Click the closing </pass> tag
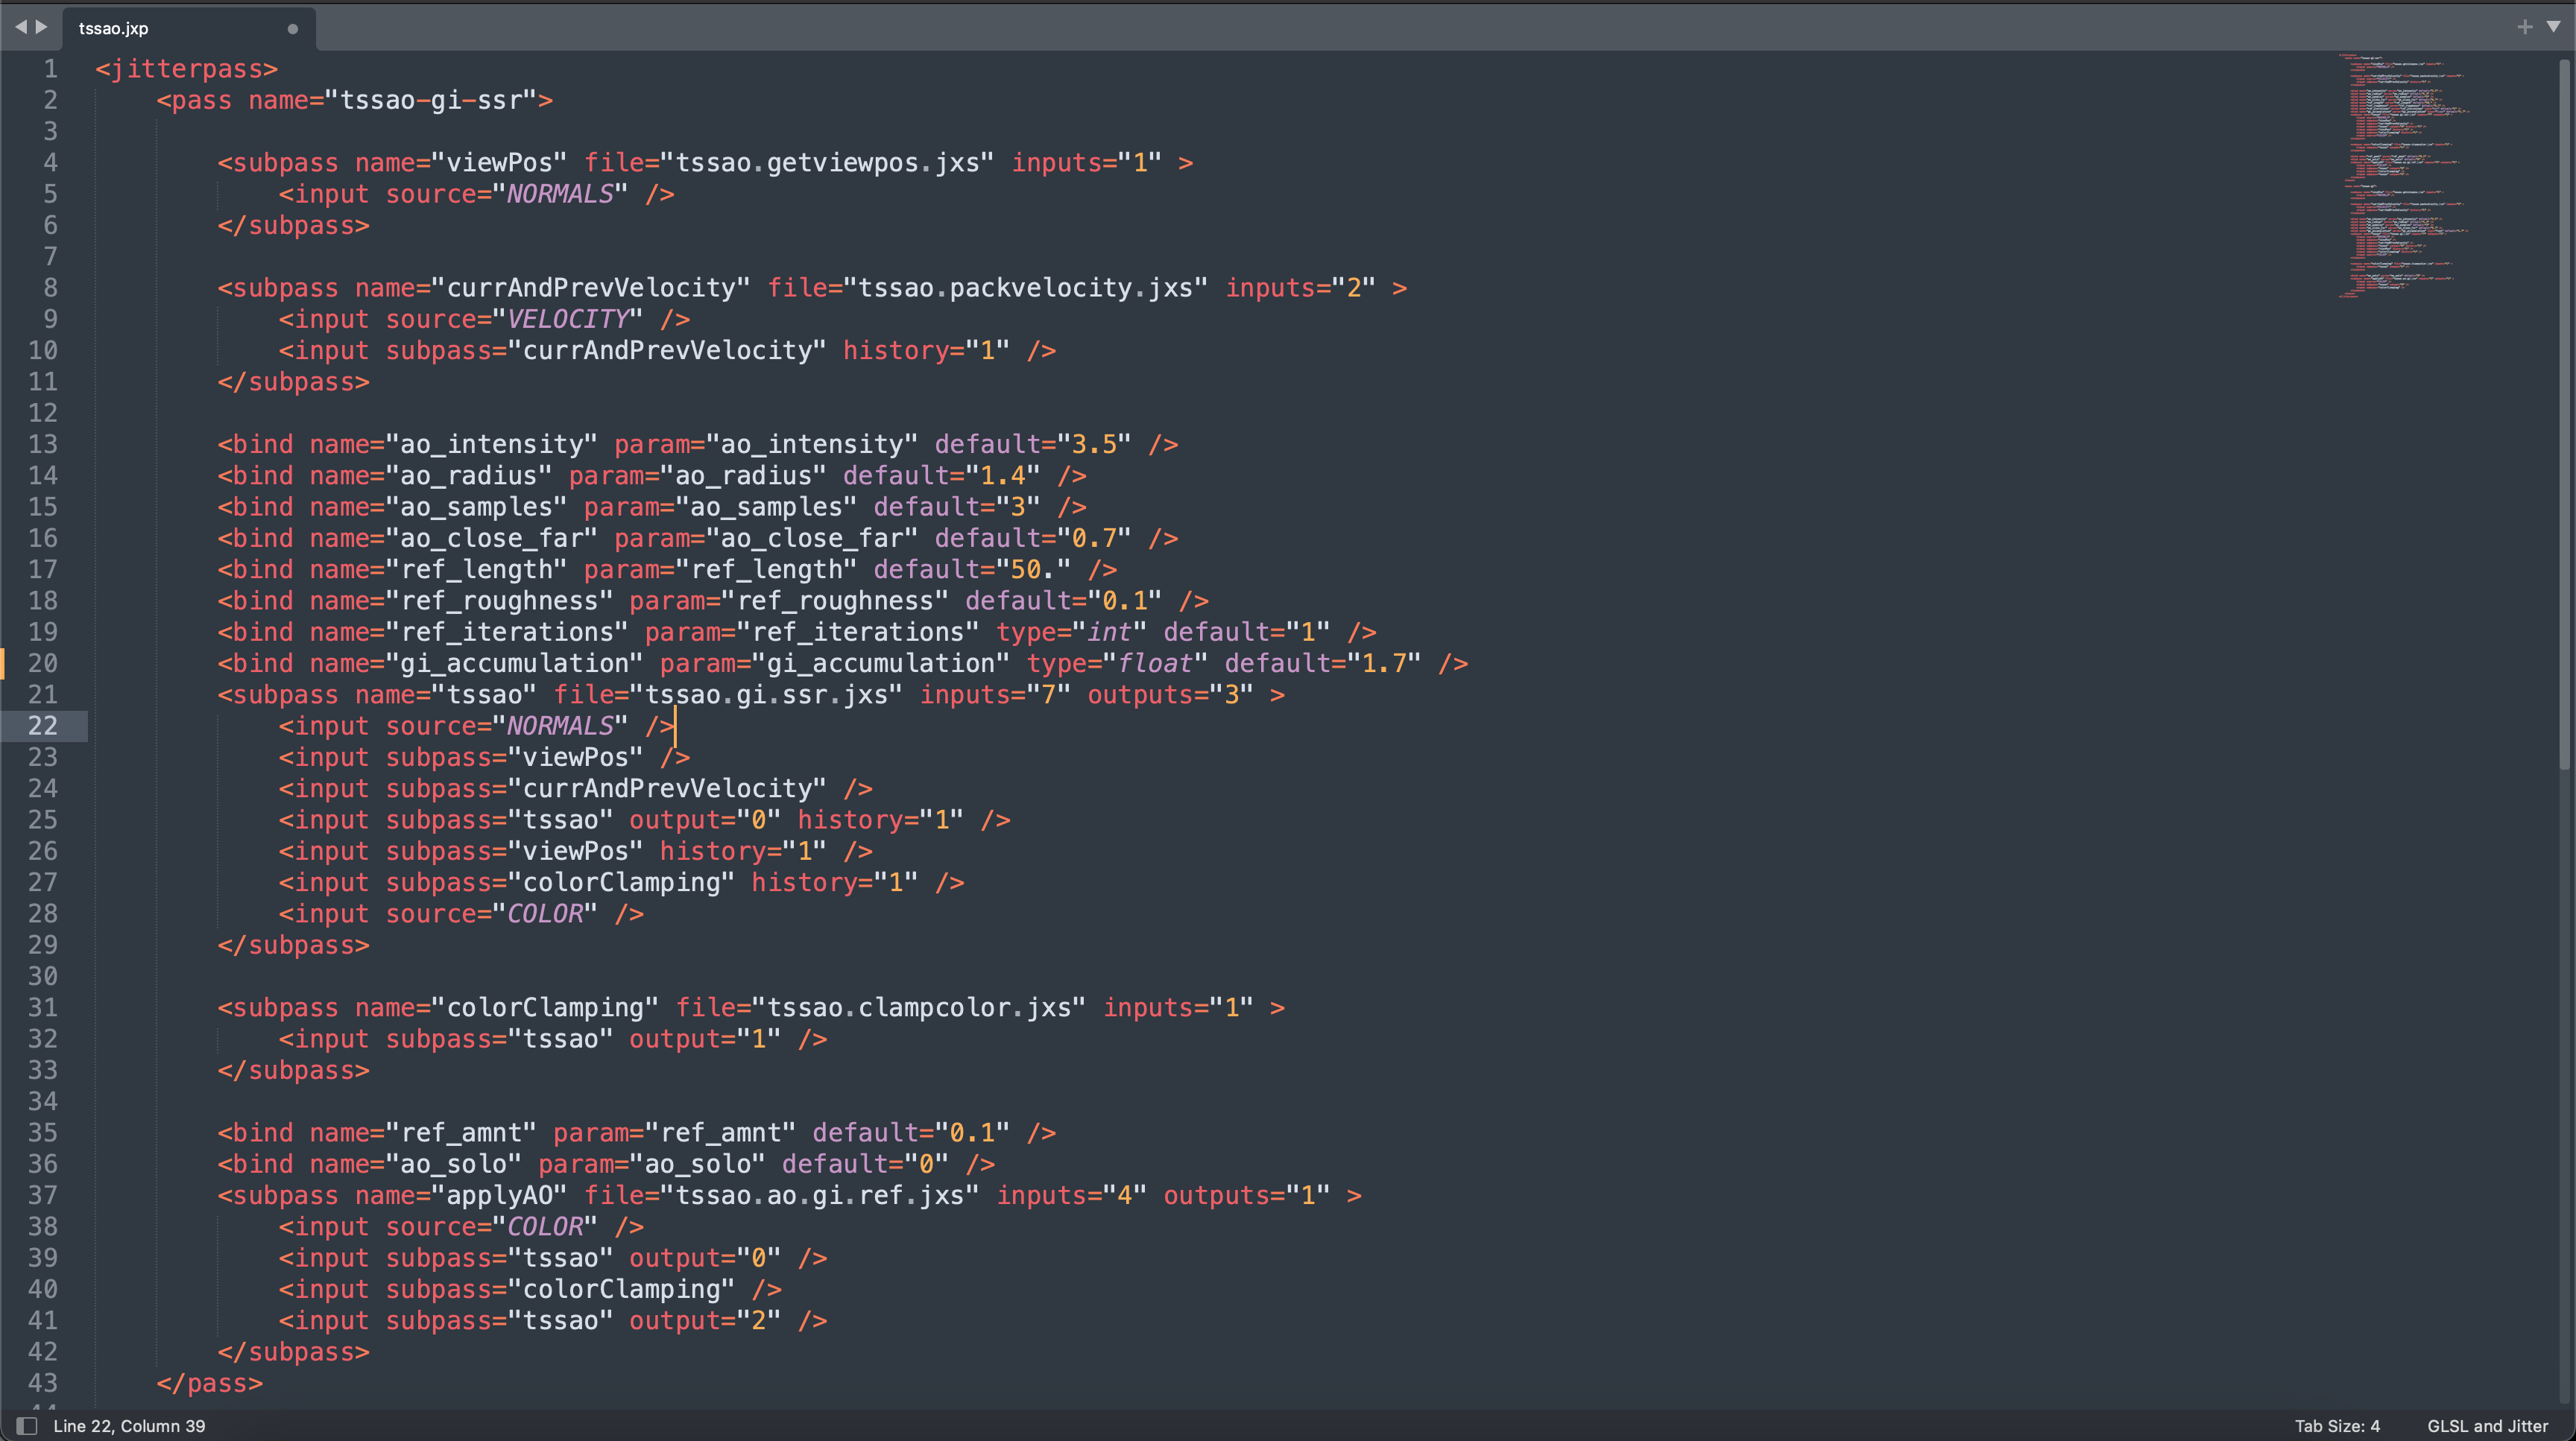 click(x=209, y=1383)
